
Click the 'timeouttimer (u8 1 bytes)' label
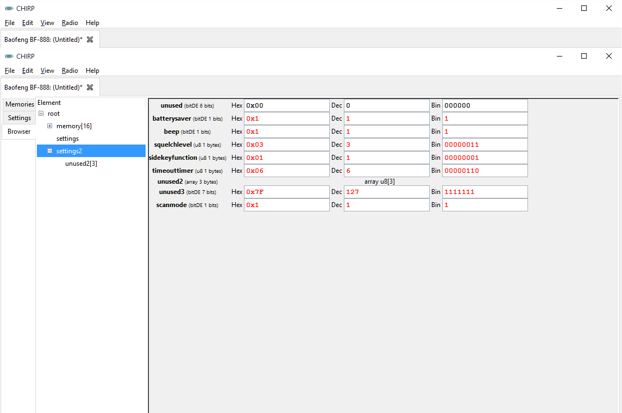click(x=187, y=171)
